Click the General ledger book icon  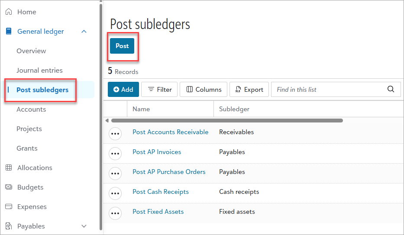(9, 32)
